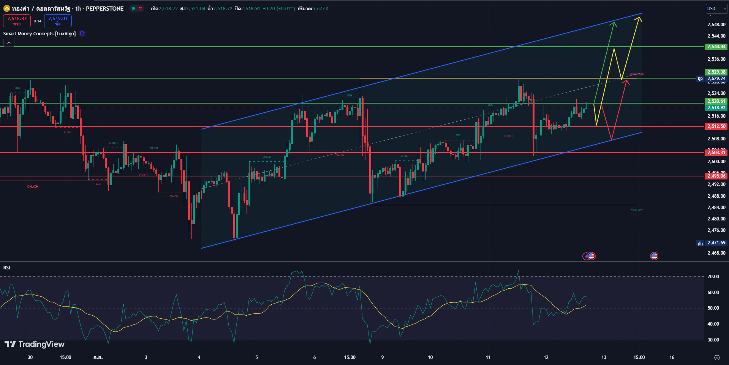Viewport: 729px width, 365px height.
Task: Click the purple refresh icon beside LuxAlgo
Action: pos(82,33)
